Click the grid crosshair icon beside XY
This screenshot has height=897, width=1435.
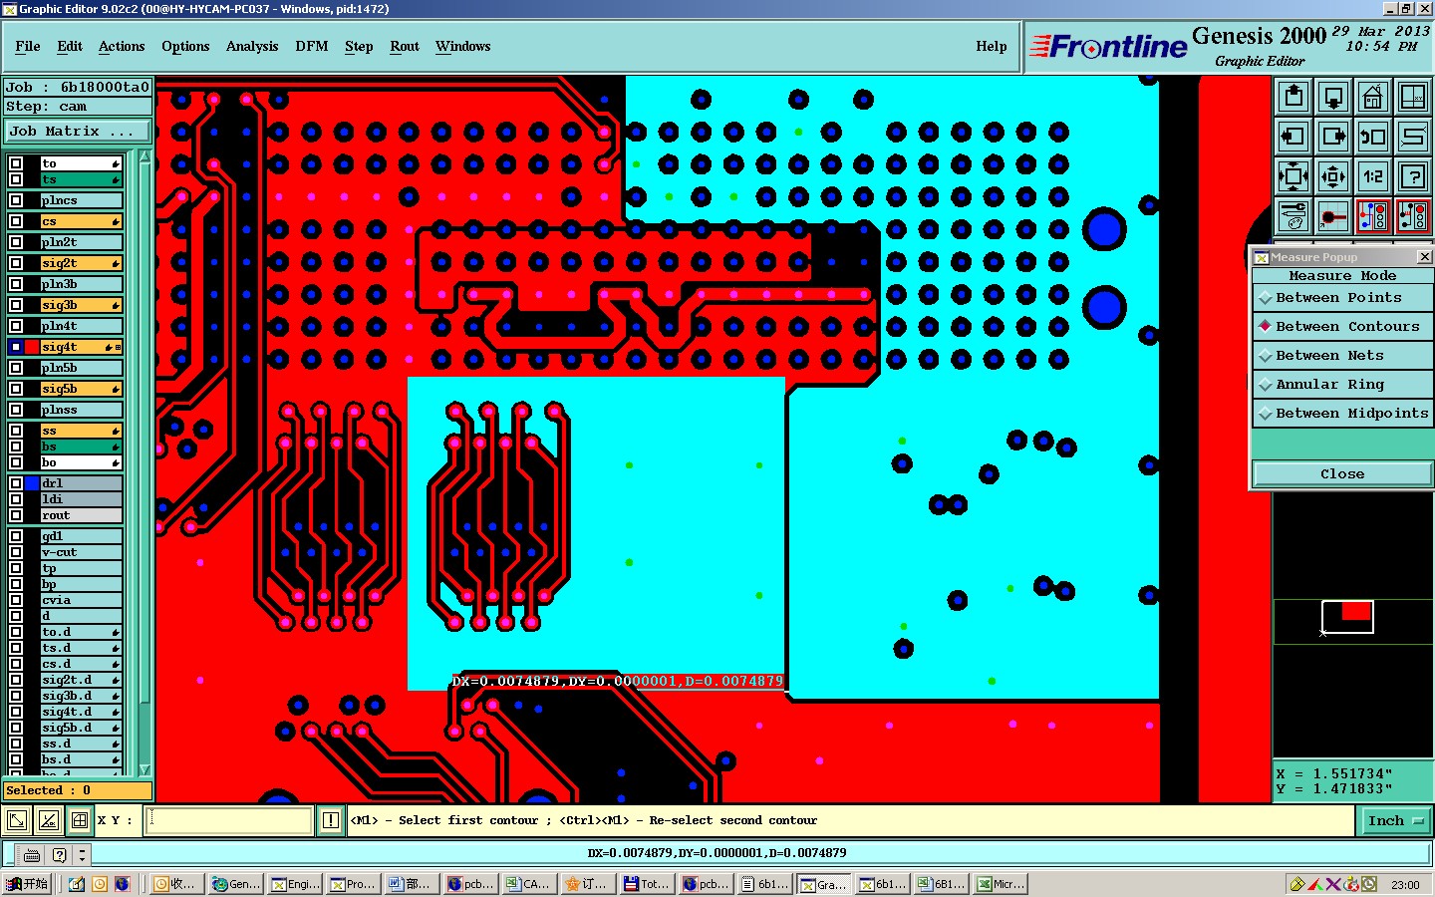pyautogui.click(x=80, y=820)
